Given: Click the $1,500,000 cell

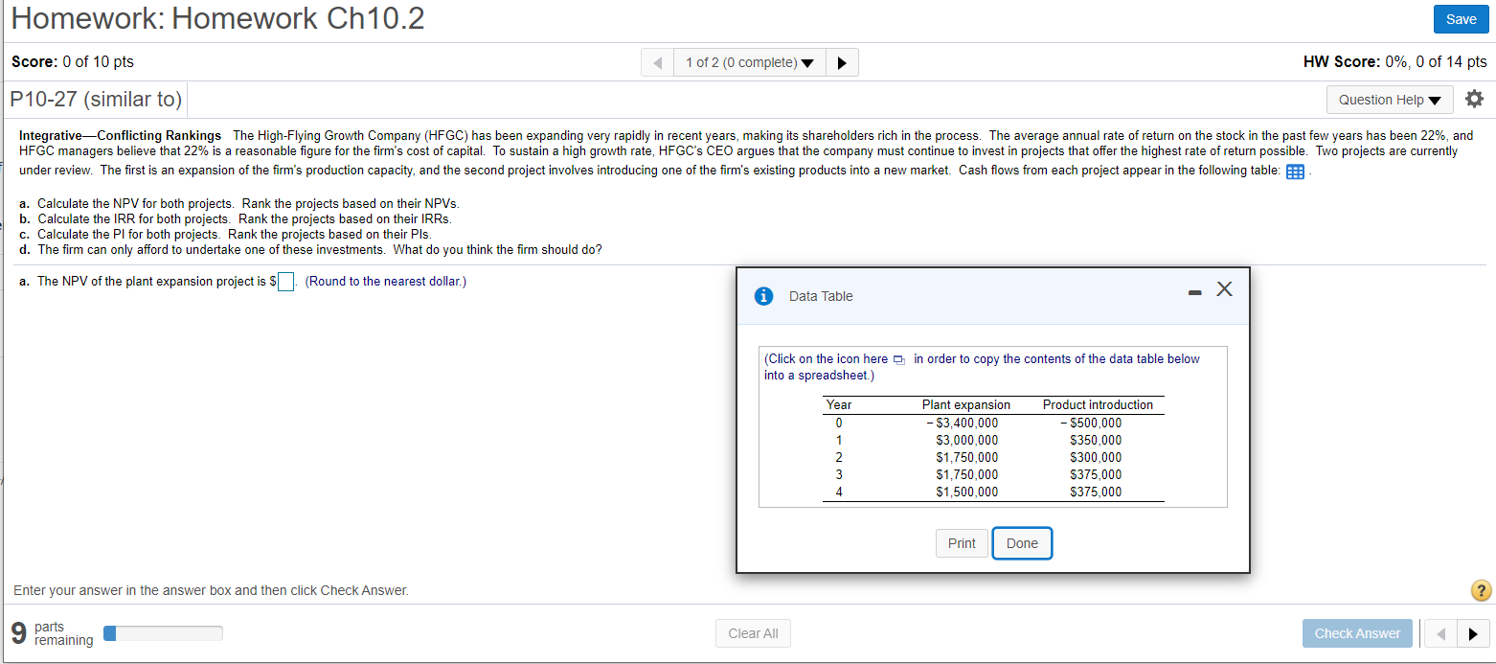Looking at the screenshot, I should point(966,492).
